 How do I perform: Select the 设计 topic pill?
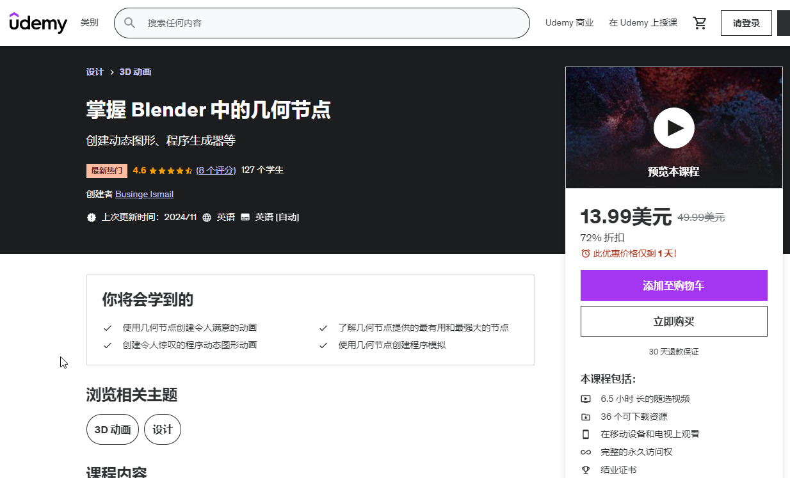click(163, 429)
